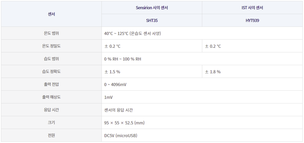
Task: Click the ± 1.8 % humidity accuracy value
Action: [212, 72]
